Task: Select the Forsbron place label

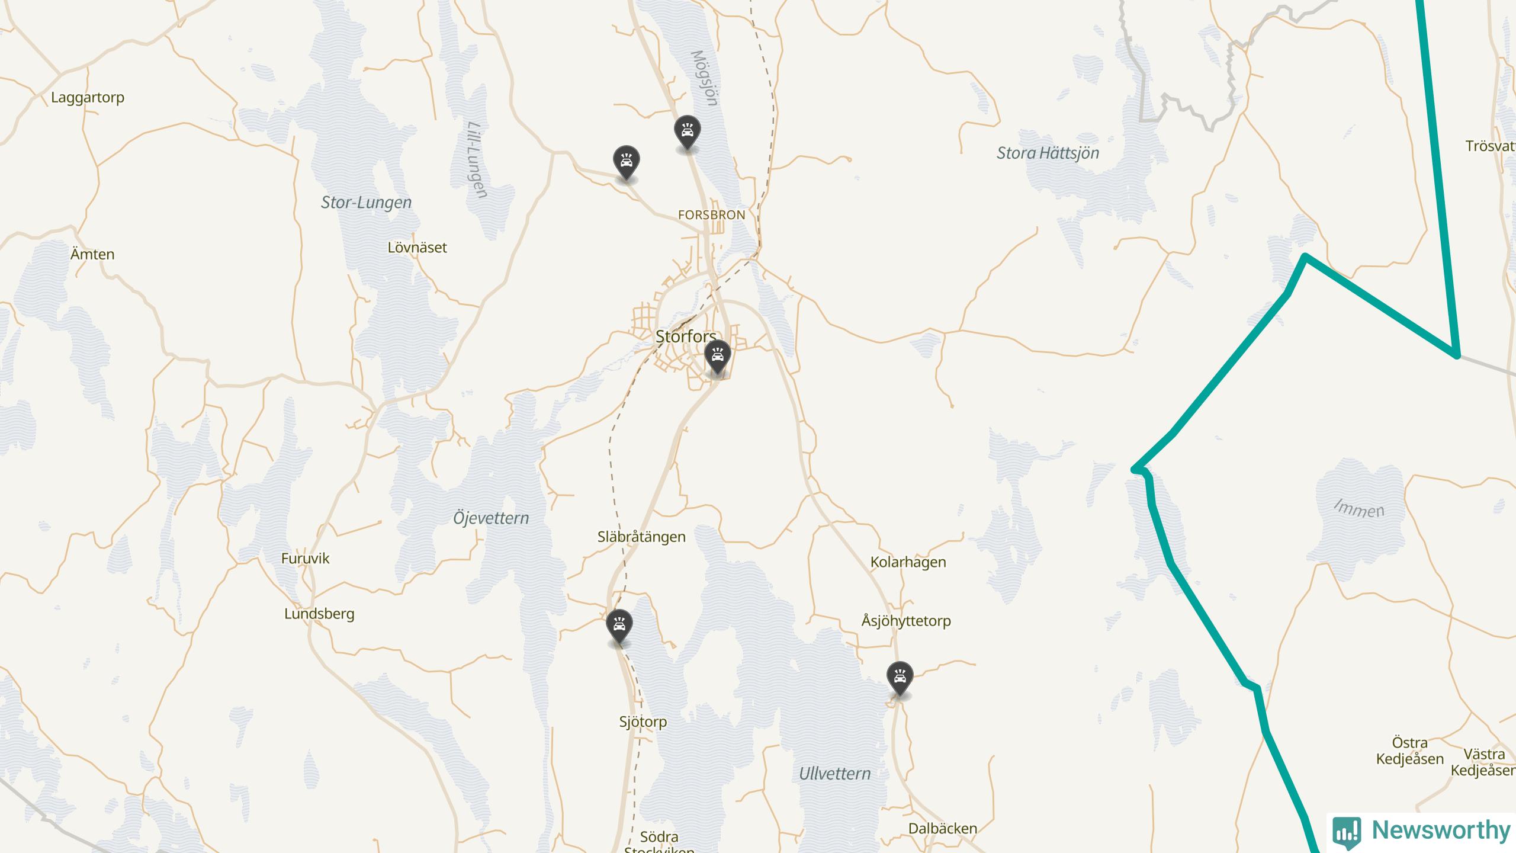Action: point(712,215)
